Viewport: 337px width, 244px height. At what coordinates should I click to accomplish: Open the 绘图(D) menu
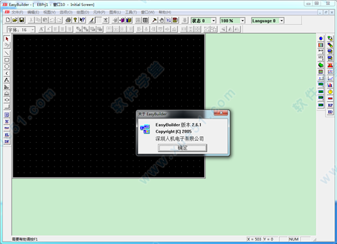click(83, 12)
